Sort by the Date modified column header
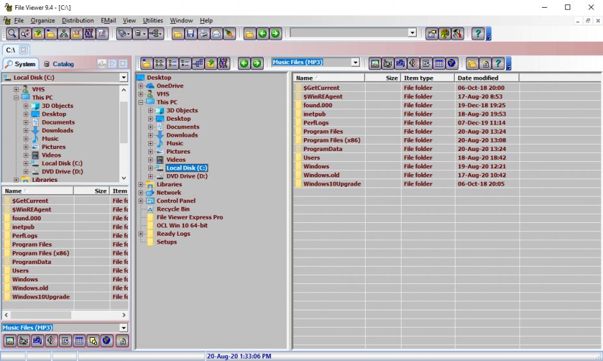 [477, 78]
